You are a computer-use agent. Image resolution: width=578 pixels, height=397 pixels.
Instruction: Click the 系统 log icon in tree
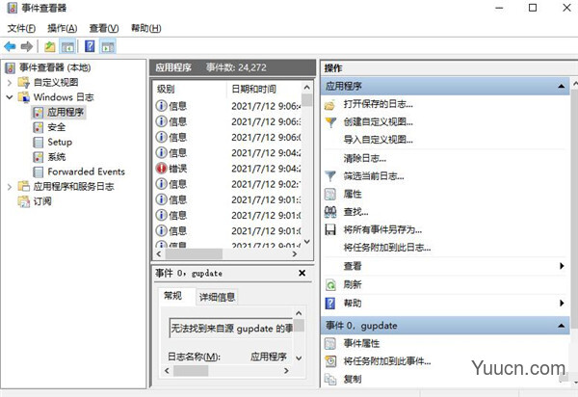click(x=39, y=157)
